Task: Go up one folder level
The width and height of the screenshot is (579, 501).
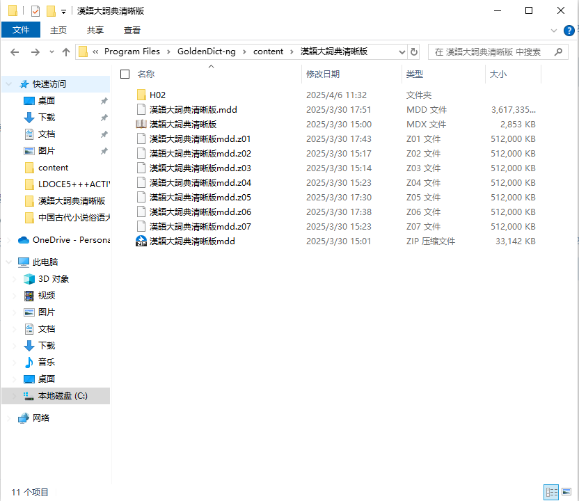Action: (x=65, y=52)
